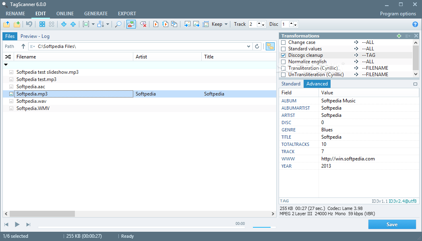422x241 pixels.
Task: Switch to the ONLINE menu
Action: coord(64,13)
